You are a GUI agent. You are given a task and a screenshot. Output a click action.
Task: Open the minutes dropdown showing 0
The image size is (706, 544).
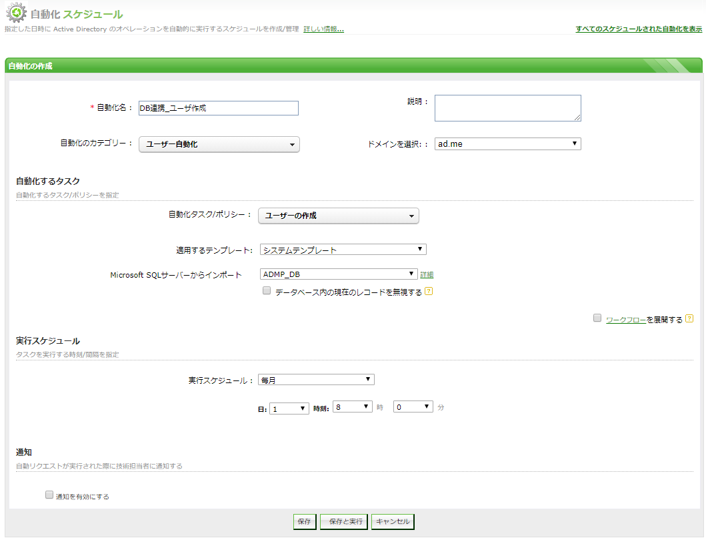click(x=413, y=406)
